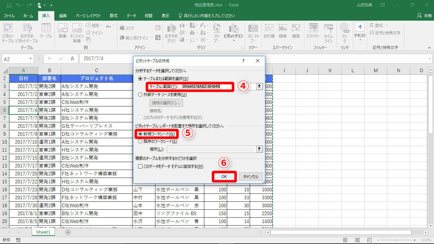The image size is (434, 244).
Task: Click the 3Dマップ ribbon icon
Action: (253, 33)
